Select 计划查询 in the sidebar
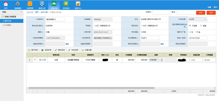 point(8,25)
